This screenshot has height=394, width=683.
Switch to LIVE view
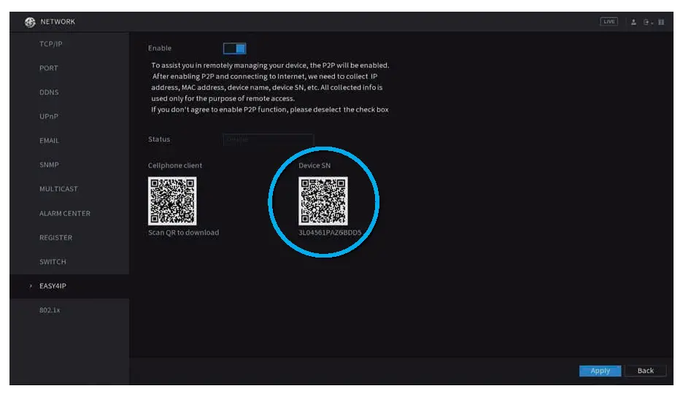pos(609,21)
